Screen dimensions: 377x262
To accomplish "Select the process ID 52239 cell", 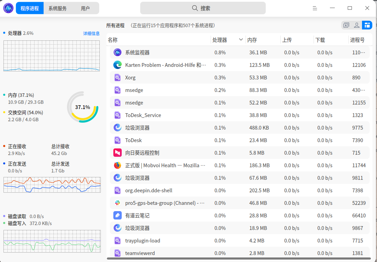I will pos(359,203).
